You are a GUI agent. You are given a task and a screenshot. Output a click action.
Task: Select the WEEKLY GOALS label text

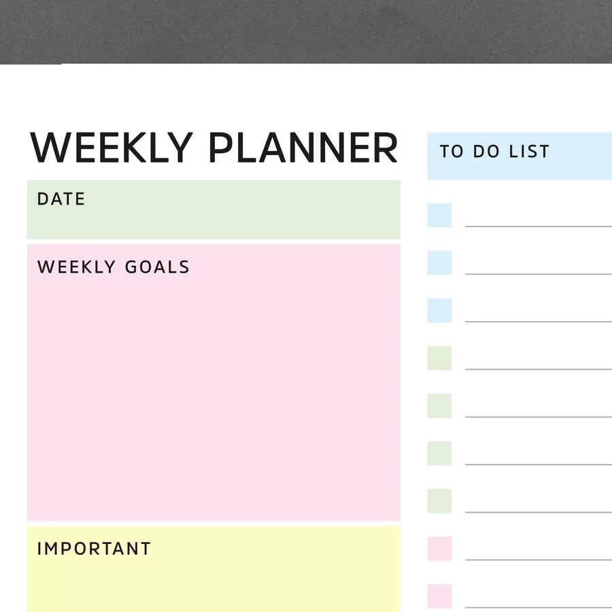click(113, 267)
